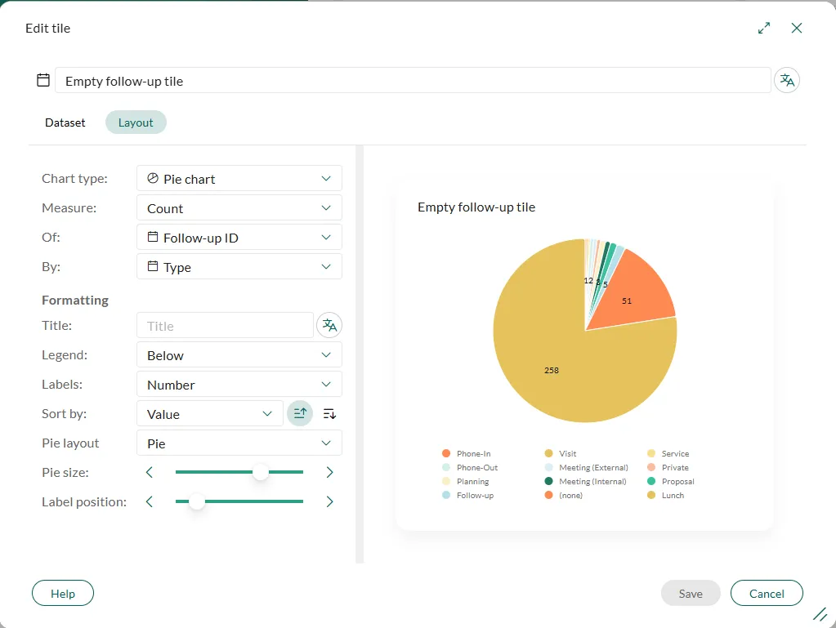836x628 pixels.
Task: Open the Pie layout dropdown
Action: pyautogui.click(x=239, y=443)
